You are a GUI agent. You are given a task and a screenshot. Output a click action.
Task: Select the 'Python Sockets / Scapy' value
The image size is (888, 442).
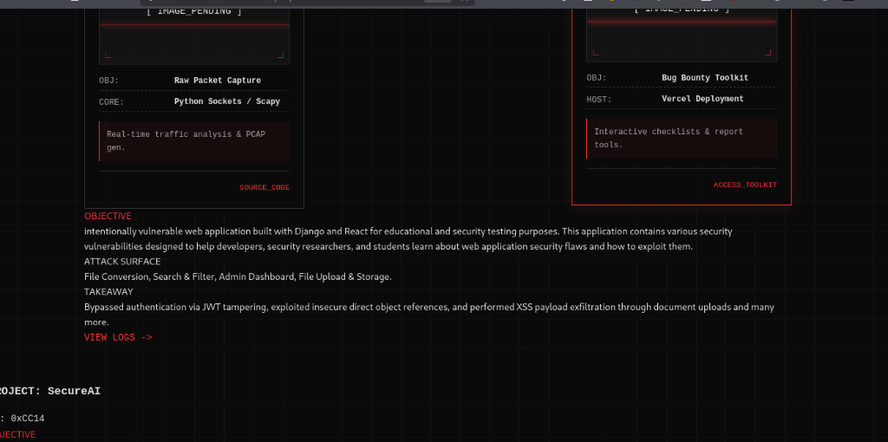pos(226,102)
